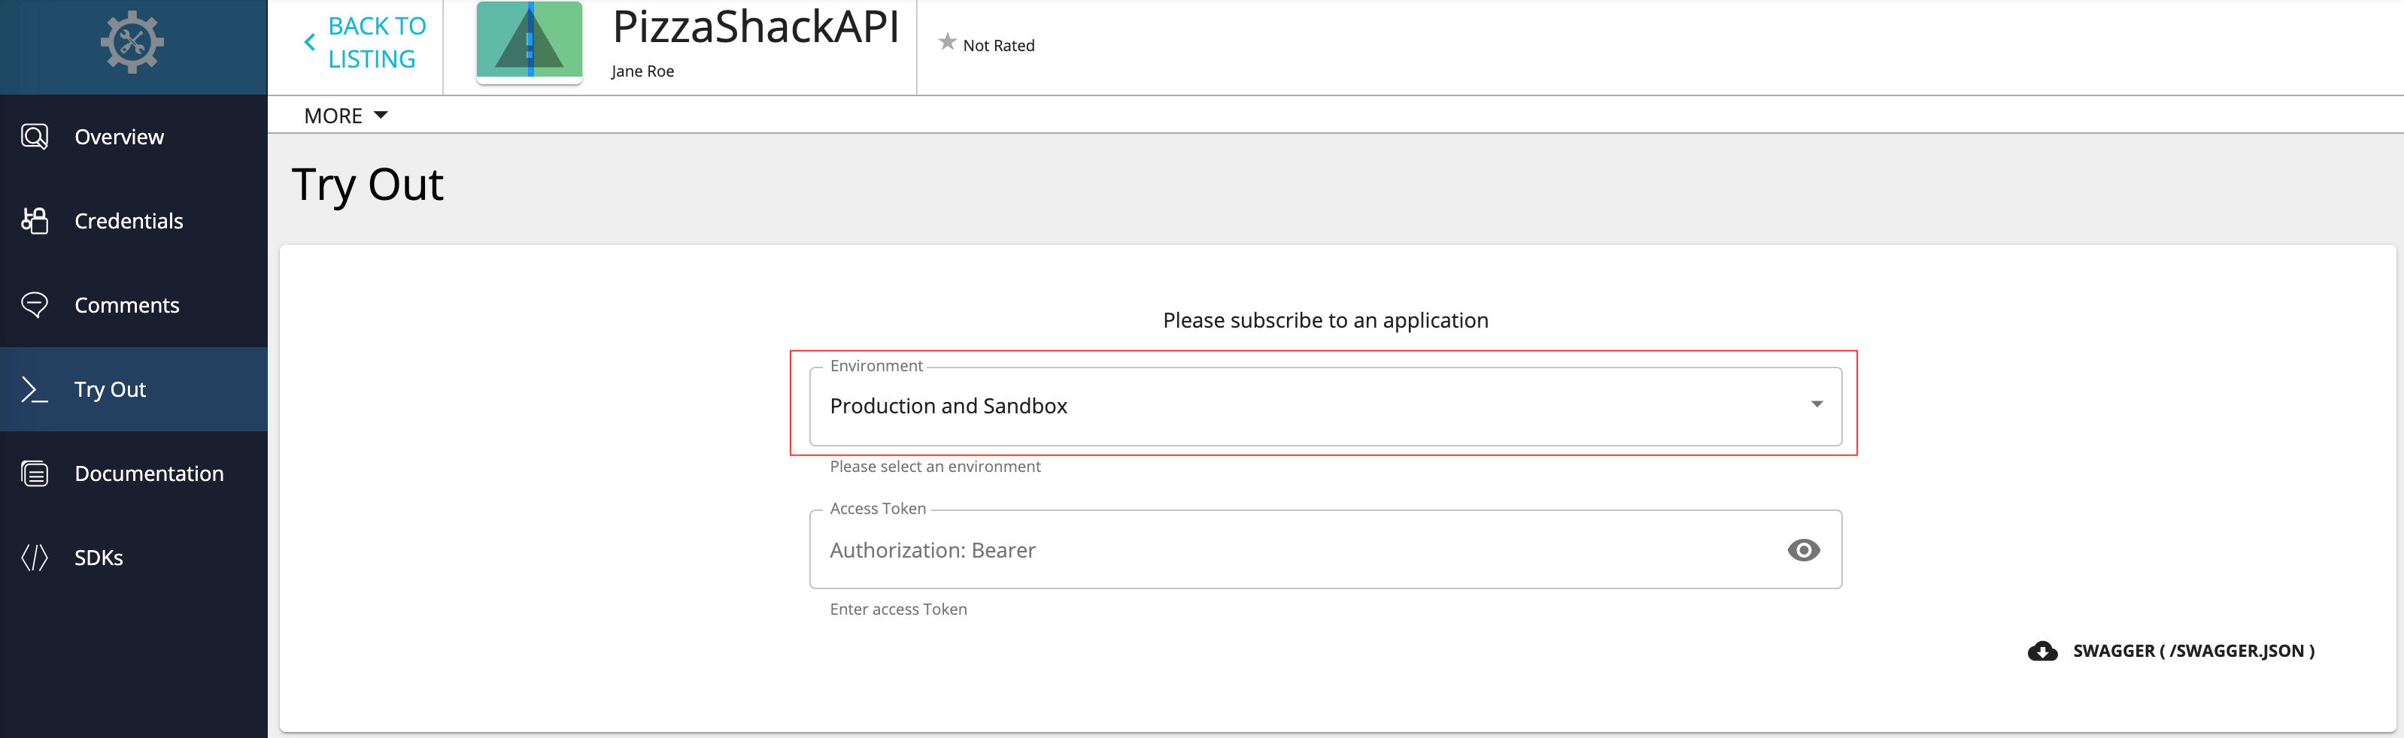This screenshot has width=2404, height=738.
Task: Click the gear logo in top corner
Action: point(132,42)
